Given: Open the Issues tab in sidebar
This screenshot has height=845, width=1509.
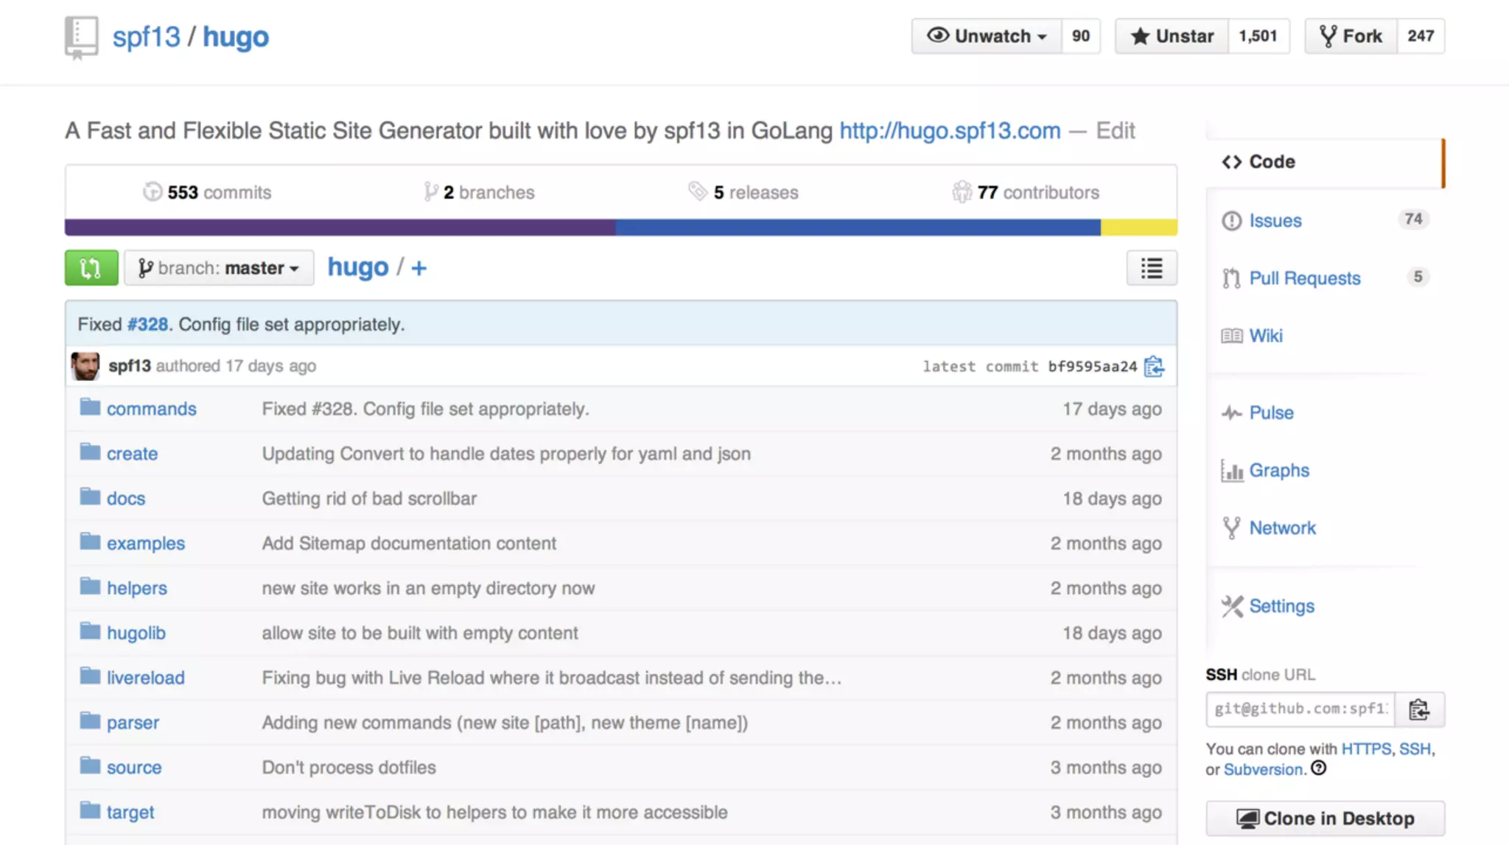Looking at the screenshot, I should tap(1275, 220).
